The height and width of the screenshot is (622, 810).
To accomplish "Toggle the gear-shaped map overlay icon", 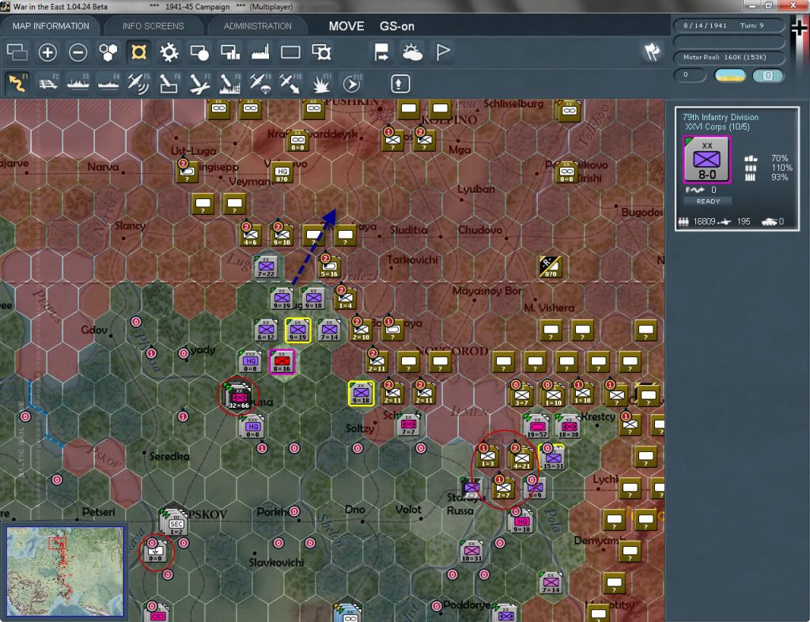I will [x=169, y=52].
